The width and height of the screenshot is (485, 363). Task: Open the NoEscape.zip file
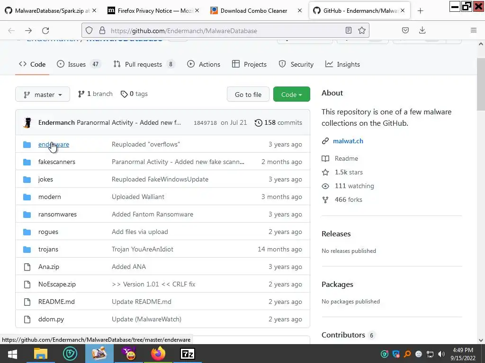tap(57, 284)
